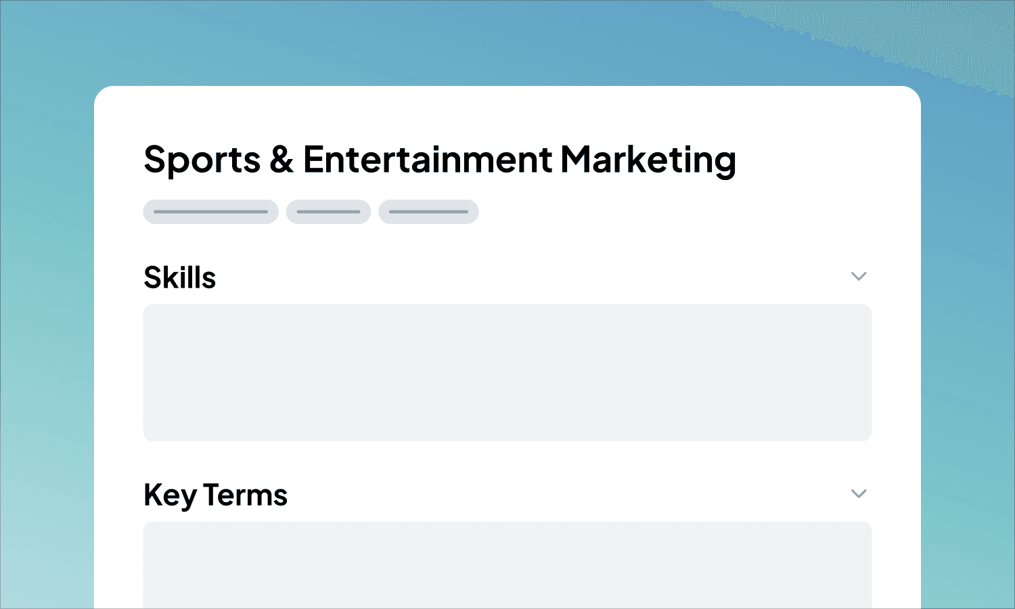
Task: Click the gray line inside the middle pill
Action: [x=328, y=212]
